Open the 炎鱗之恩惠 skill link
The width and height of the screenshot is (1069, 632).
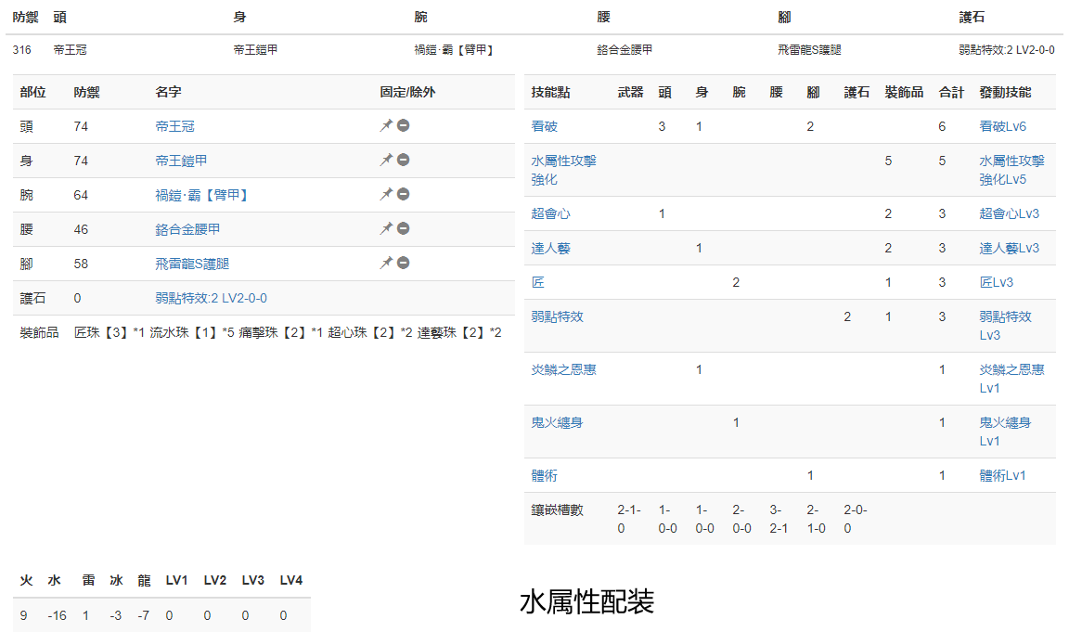pos(563,369)
